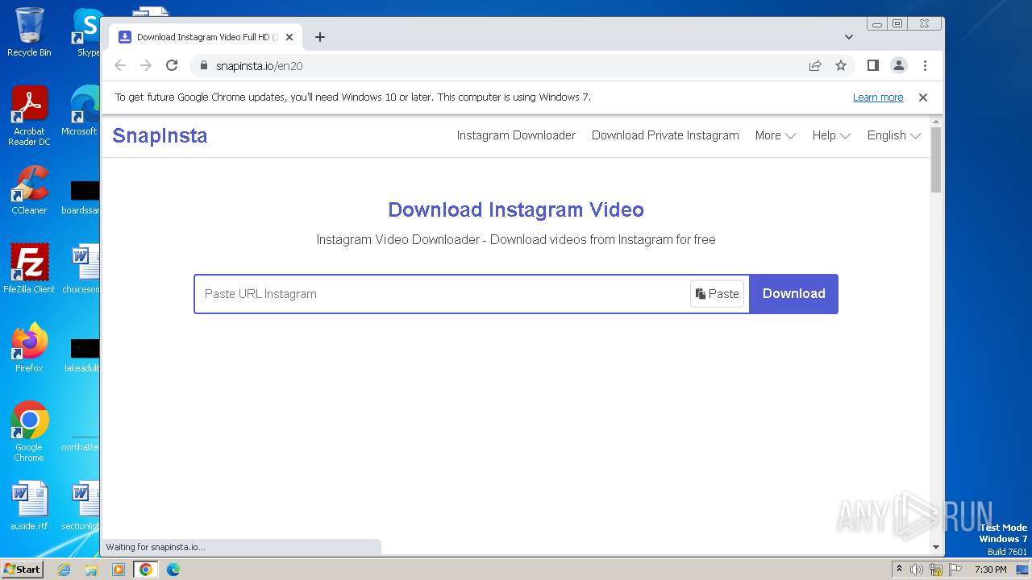Open Recycle Bin desktop icon
Viewport: 1032px width, 580px height.
[29, 32]
